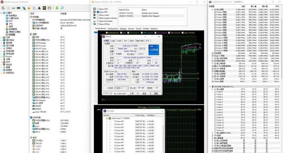Click the AIDA64 memory benchmark toolbar icon
The width and height of the screenshot is (283, 153).
[19, 8]
